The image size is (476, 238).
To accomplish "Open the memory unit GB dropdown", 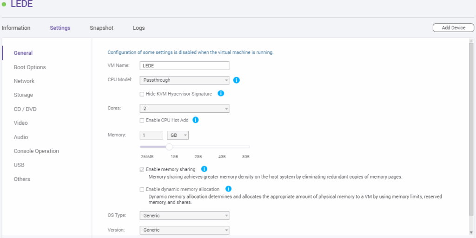I will [178, 135].
